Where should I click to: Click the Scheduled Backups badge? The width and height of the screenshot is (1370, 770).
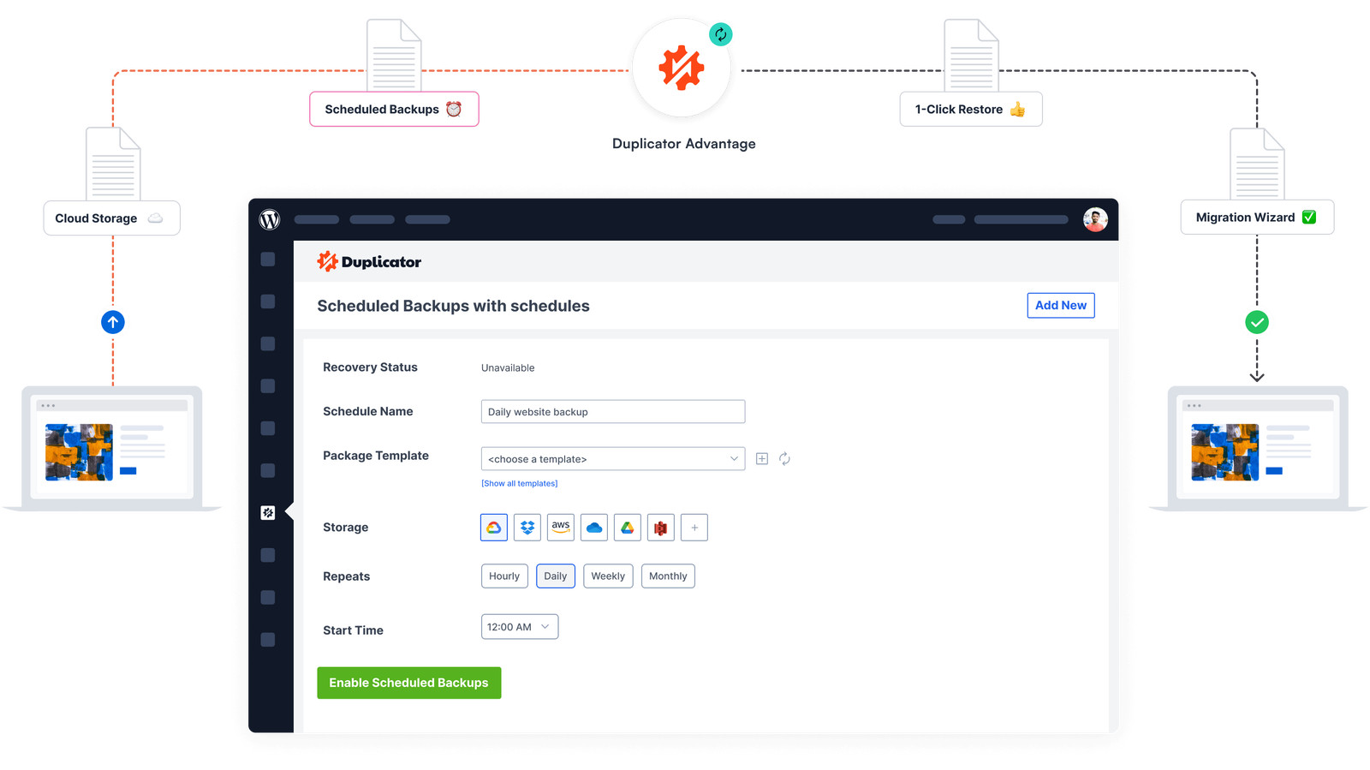click(x=394, y=110)
